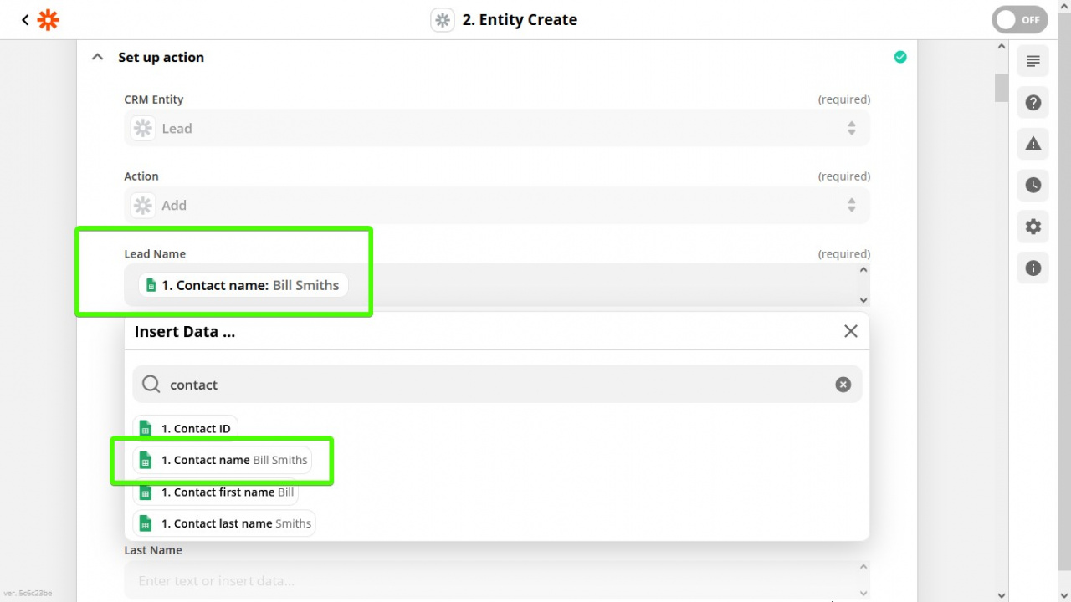Click the Entity Create app icon in header
Screen dimensions: 1071x602
point(443,19)
